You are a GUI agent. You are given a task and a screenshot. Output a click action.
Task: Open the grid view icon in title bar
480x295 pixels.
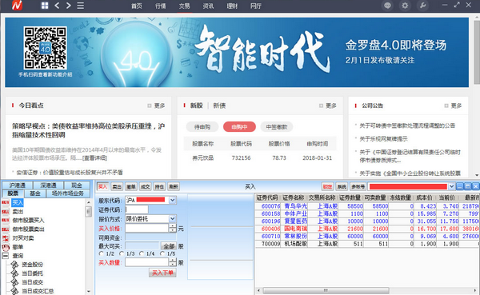click(x=45, y=6)
